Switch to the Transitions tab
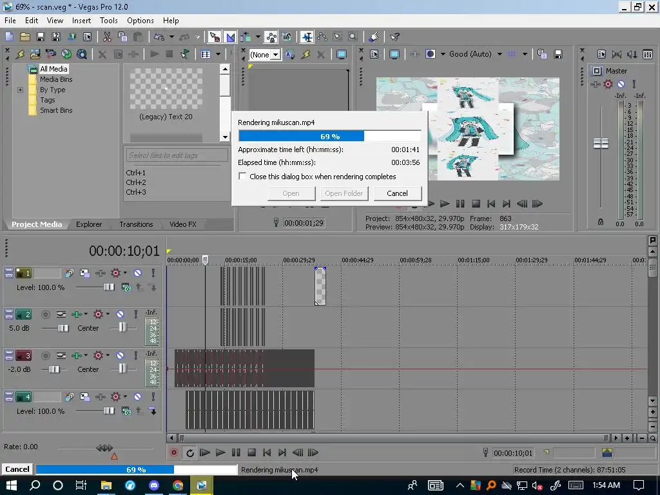 [x=136, y=224]
